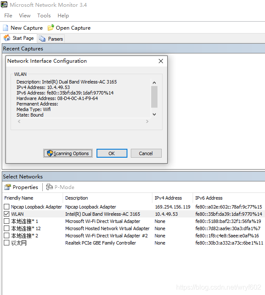
Task: Click 'Microsoft Hosted Network Virtual Adapter' description
Action: [108, 228]
